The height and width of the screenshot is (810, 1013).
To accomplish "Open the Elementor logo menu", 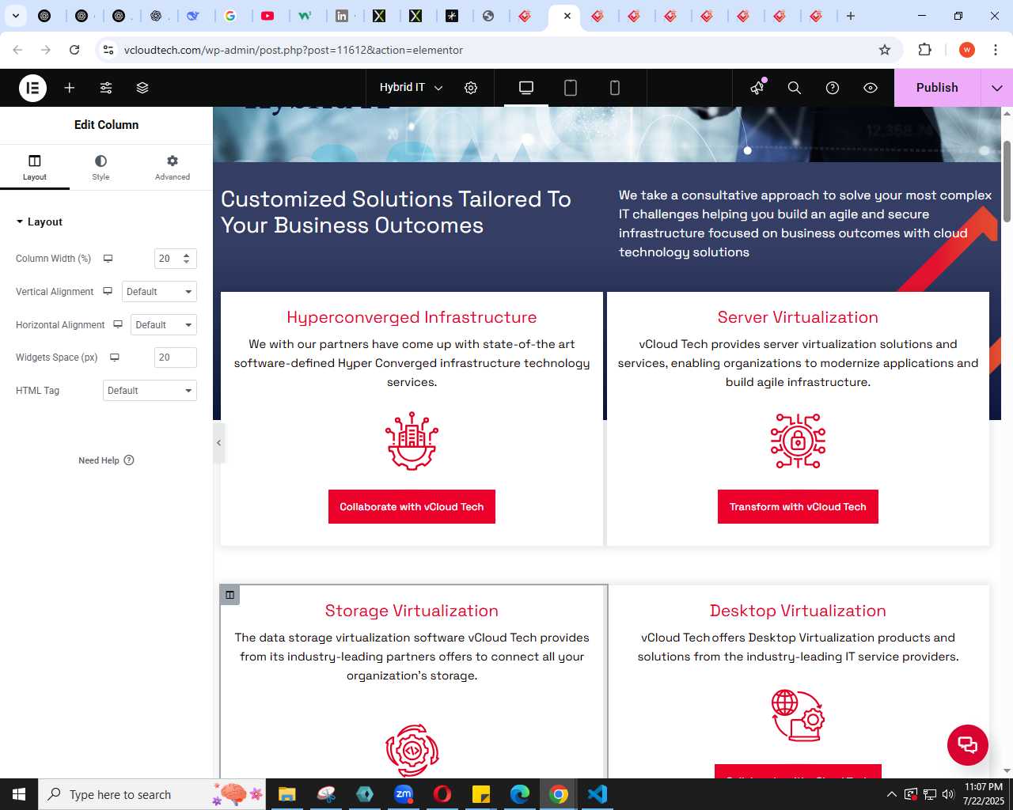I will tap(33, 88).
